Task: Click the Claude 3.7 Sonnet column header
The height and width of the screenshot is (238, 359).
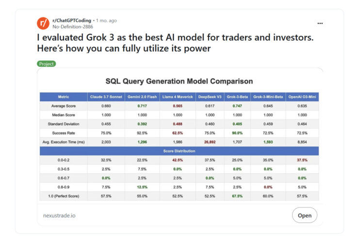Action: pyautogui.click(x=106, y=96)
